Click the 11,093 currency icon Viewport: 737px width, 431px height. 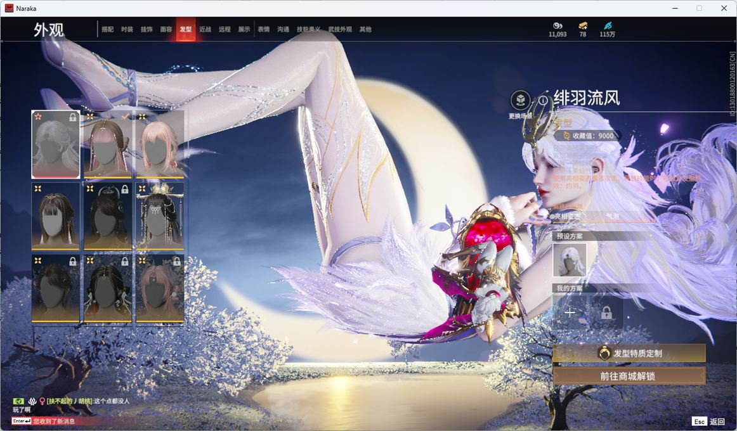558,25
